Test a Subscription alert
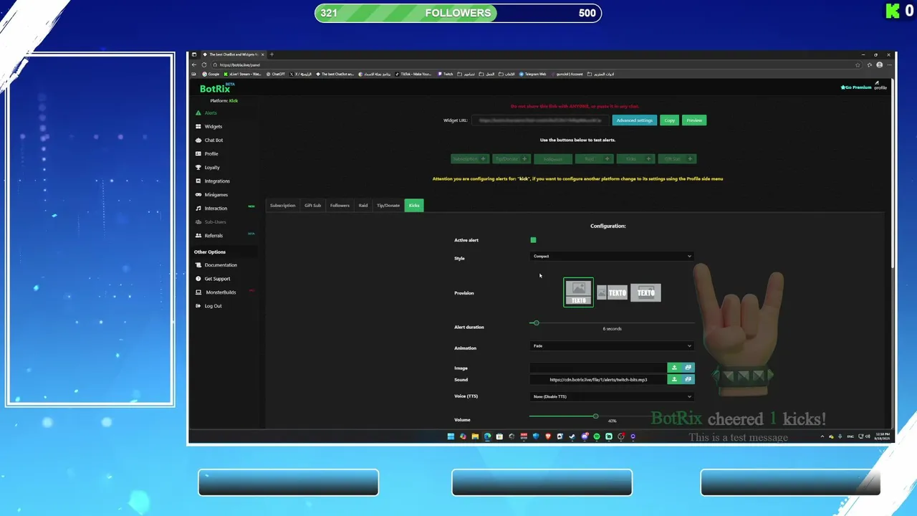The height and width of the screenshot is (516, 917). [x=469, y=159]
